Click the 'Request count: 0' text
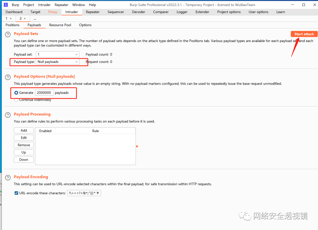The height and width of the screenshot is (230, 318). 99,62
